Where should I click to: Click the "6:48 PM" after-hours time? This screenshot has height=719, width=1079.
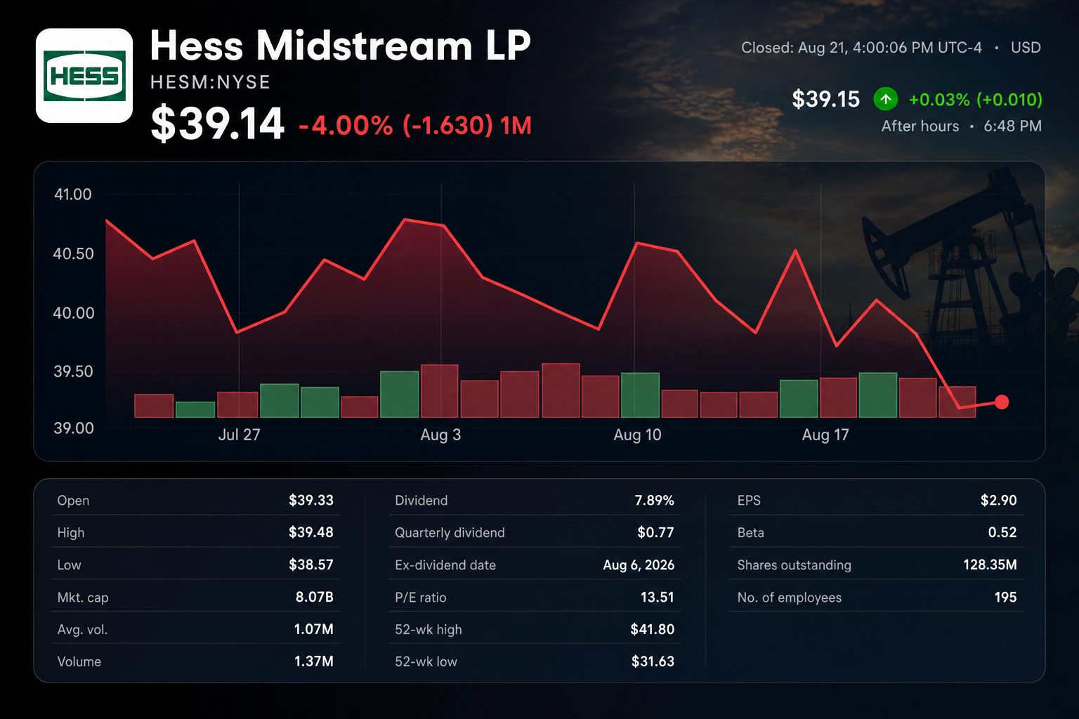1012,126
